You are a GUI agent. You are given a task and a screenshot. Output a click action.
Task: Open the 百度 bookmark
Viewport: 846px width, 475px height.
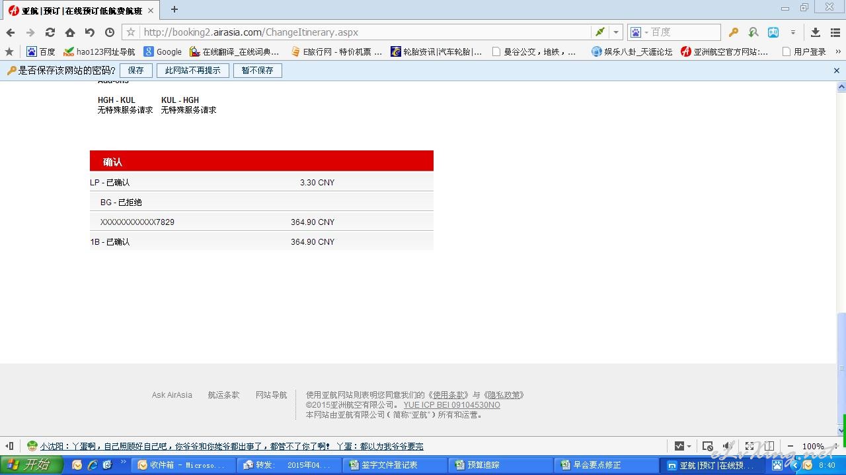[41, 51]
